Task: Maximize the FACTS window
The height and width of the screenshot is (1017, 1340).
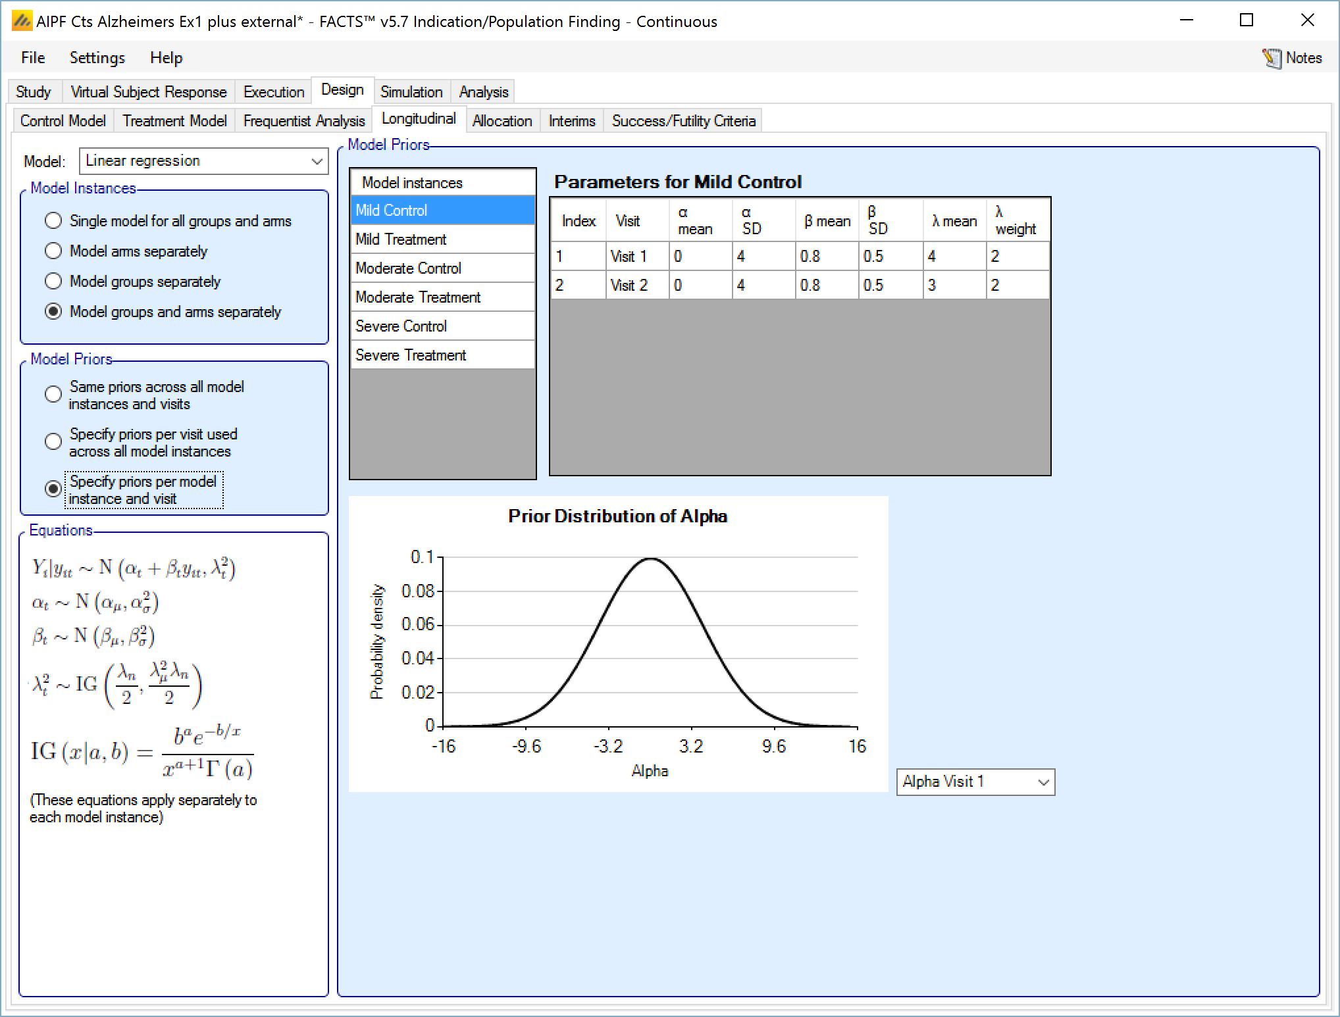Action: pyautogui.click(x=1246, y=20)
